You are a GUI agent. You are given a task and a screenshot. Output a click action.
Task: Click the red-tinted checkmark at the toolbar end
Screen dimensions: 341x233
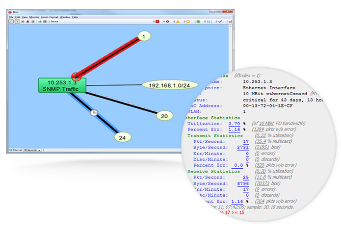pyautogui.click(x=230, y=22)
